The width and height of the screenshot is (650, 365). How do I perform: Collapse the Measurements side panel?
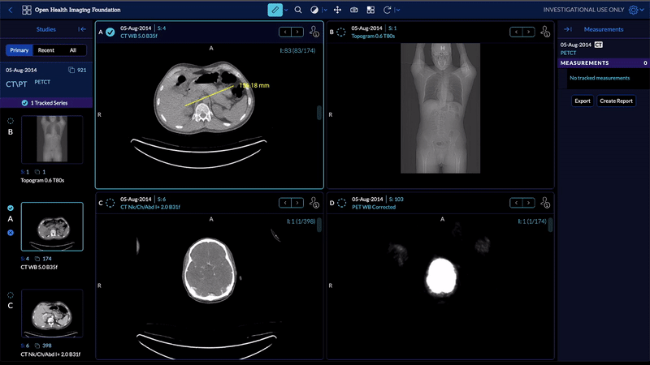coord(568,29)
